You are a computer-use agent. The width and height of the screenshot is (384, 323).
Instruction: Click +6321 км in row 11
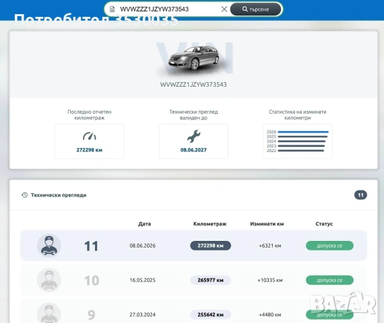click(x=270, y=246)
